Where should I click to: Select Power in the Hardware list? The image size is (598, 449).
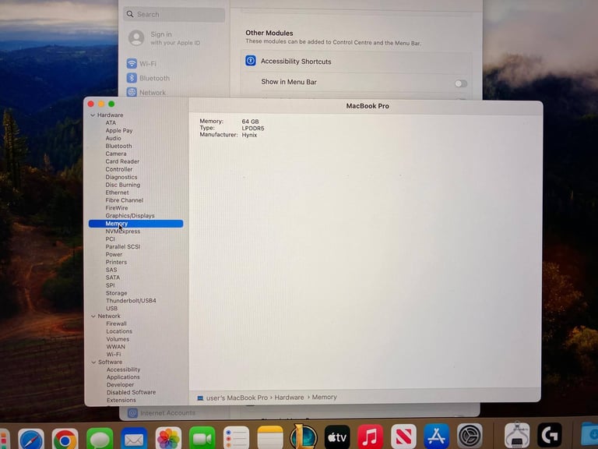coord(114,254)
